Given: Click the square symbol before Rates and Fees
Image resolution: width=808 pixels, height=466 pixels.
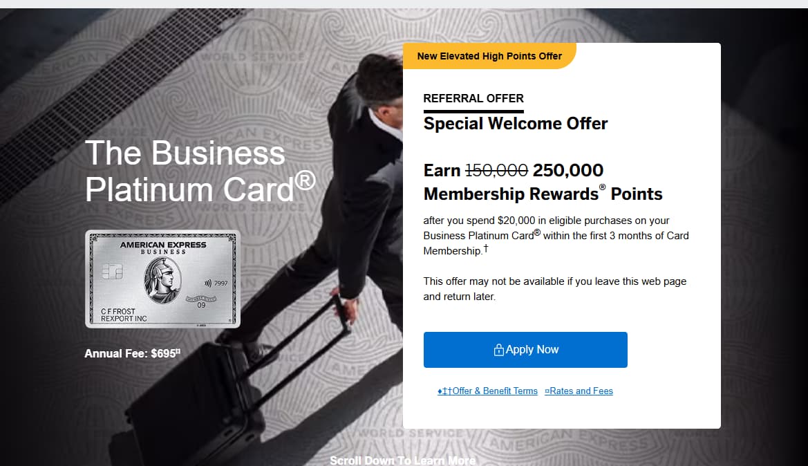Looking at the screenshot, I should tap(547, 391).
